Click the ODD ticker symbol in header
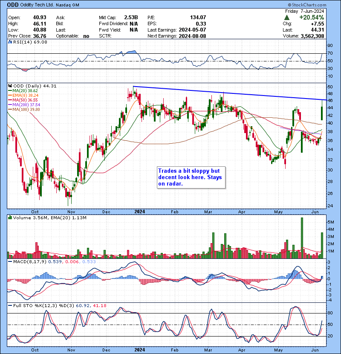 13,5
